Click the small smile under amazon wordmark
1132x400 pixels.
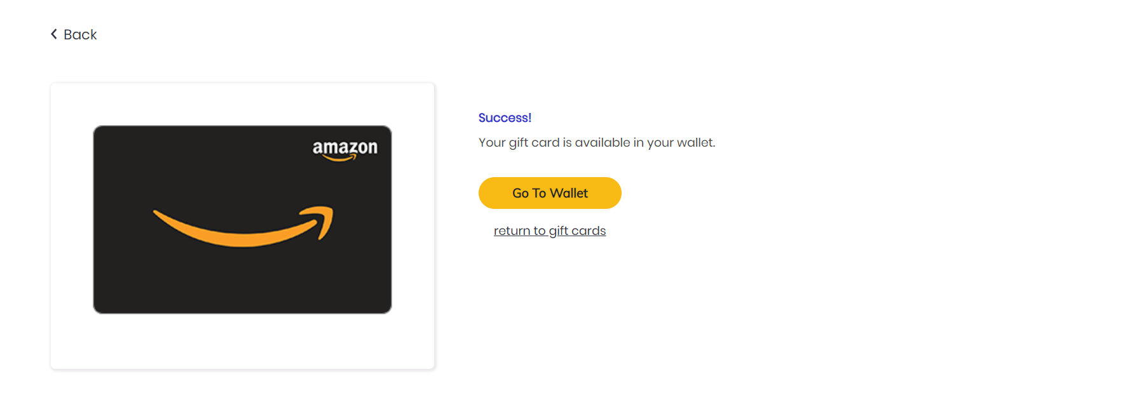tap(340, 158)
